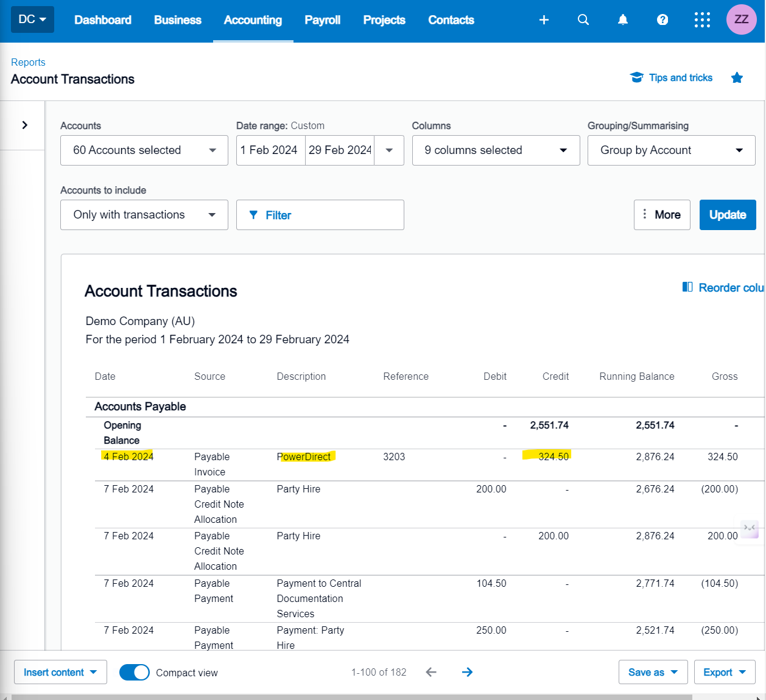Go to next page arrow
Image resolution: width=766 pixels, height=700 pixels.
coord(467,672)
